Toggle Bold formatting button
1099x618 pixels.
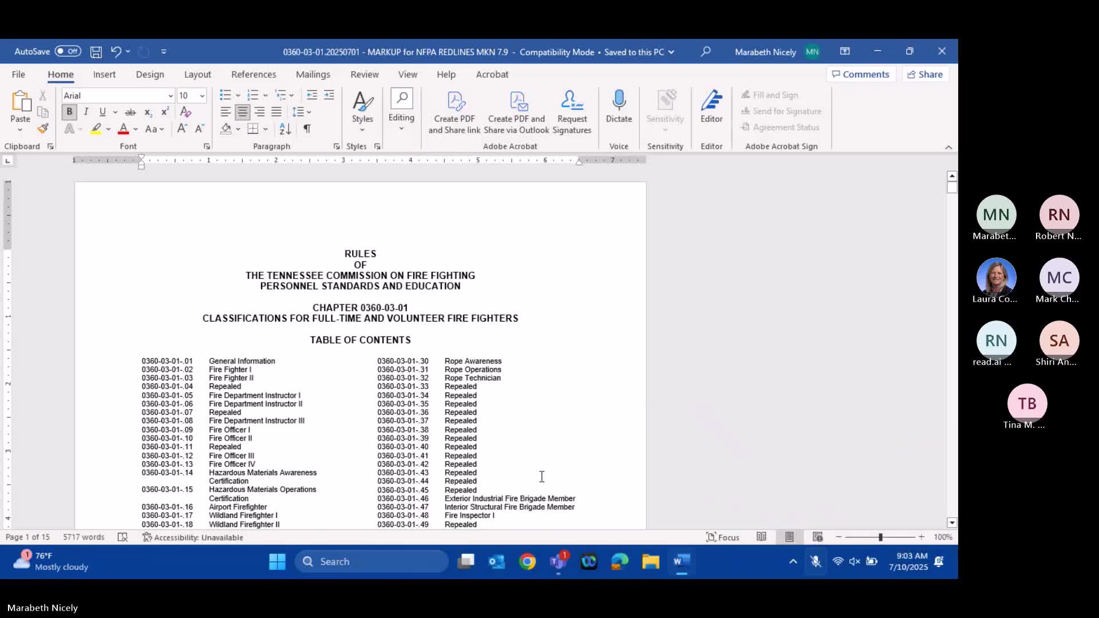[x=69, y=112]
